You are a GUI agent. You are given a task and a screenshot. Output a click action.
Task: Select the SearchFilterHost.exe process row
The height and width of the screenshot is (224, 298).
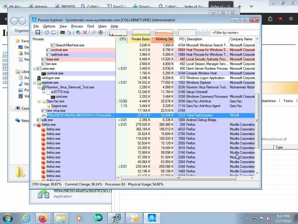(143, 45)
